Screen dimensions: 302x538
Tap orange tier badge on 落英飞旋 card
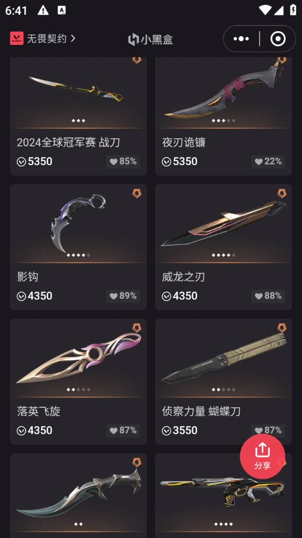(x=137, y=328)
